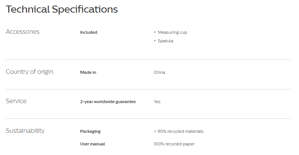Click the Packaging label
This screenshot has width=299, height=155.
coord(91,131)
